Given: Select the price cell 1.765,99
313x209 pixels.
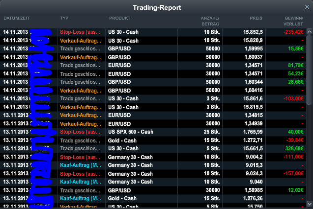Looking at the screenshot, I should [253, 132].
